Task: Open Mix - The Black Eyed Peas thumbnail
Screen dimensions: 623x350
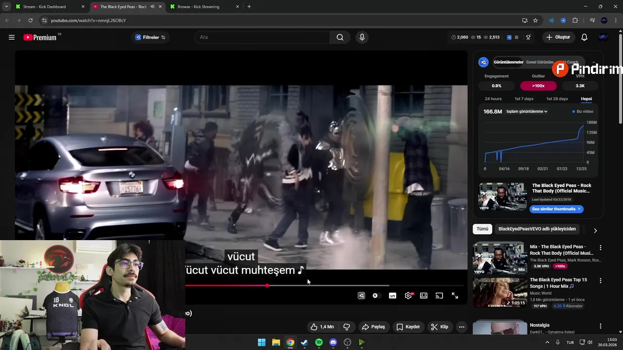Action: (500, 259)
